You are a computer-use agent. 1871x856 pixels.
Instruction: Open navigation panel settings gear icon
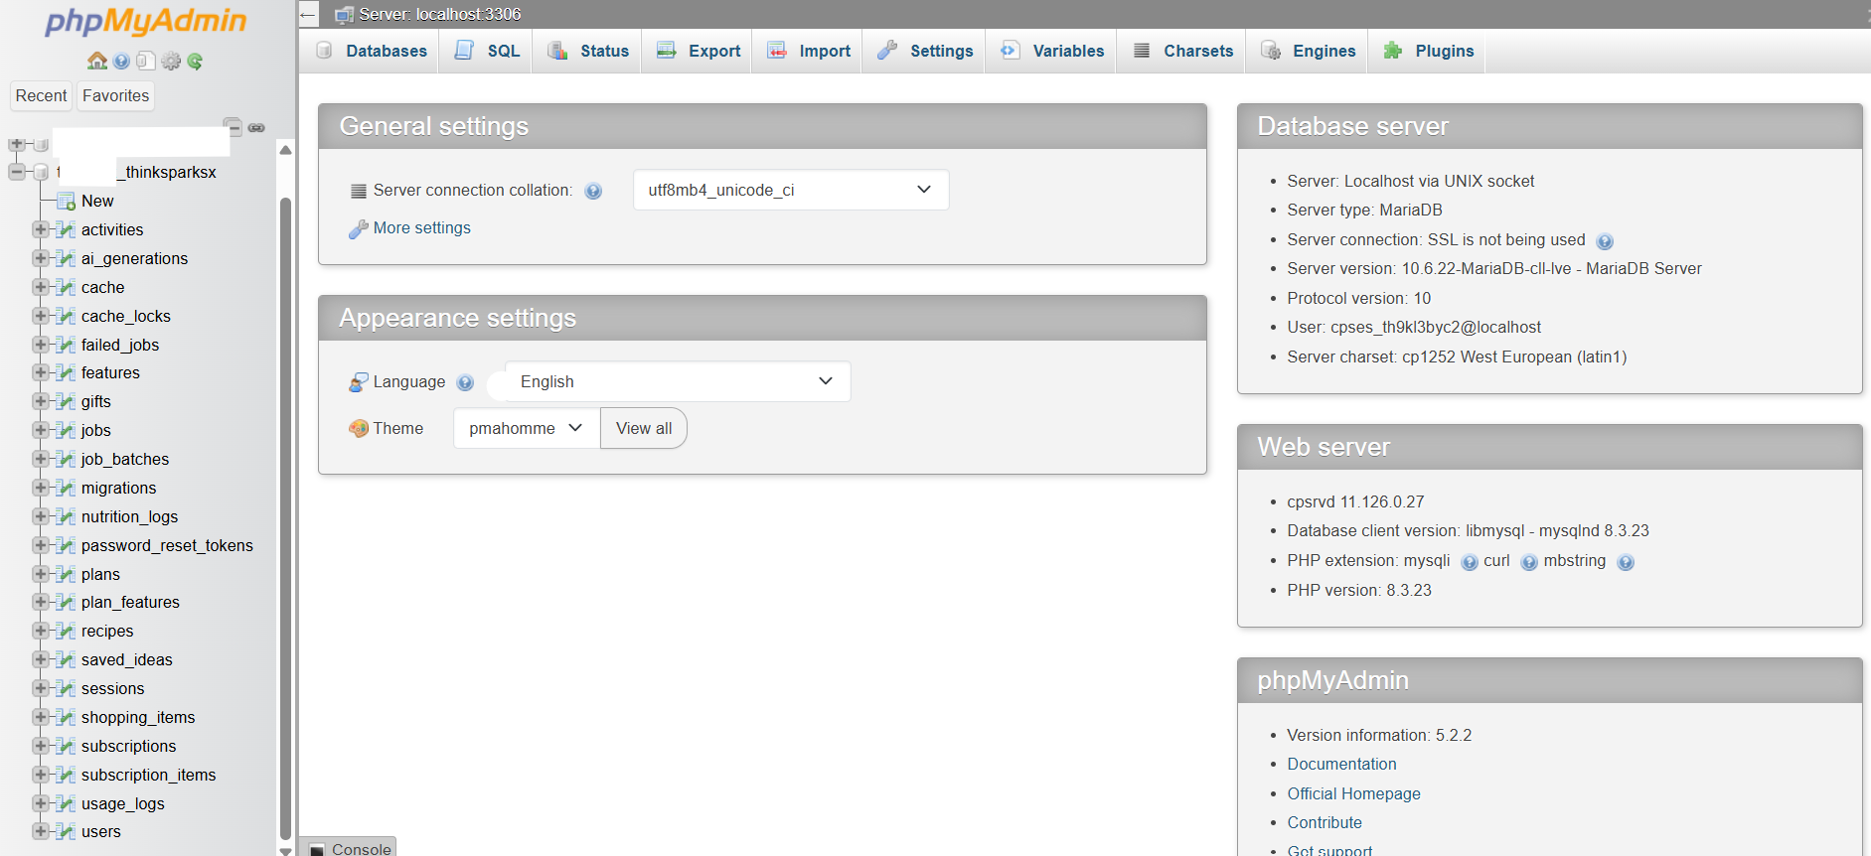171,62
